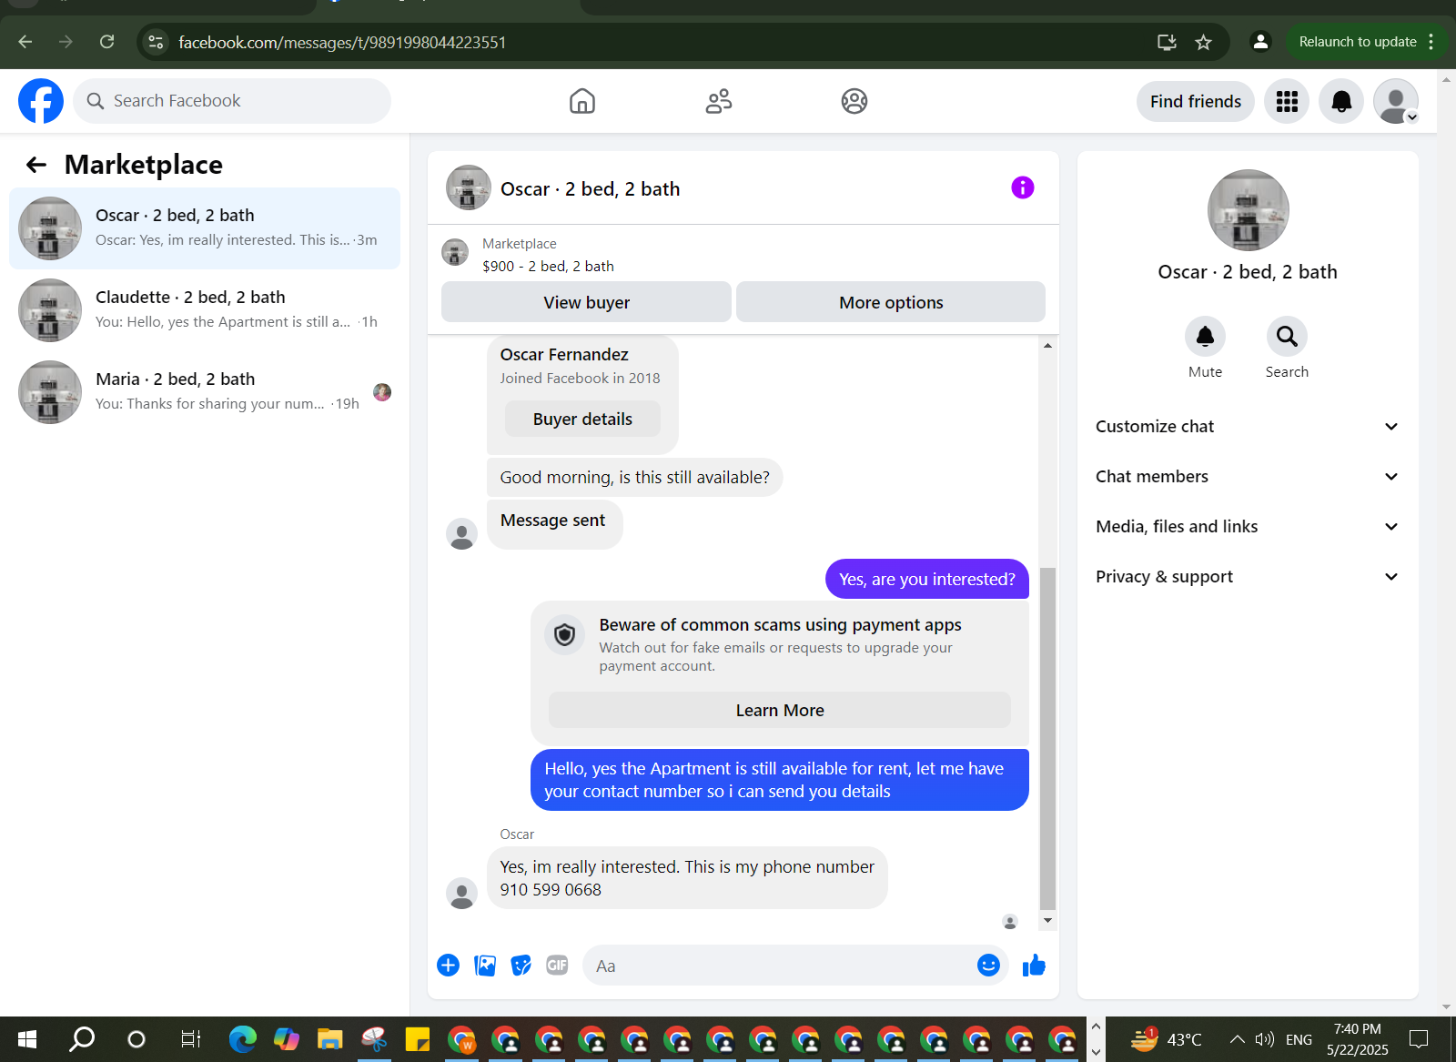Open conversation information purple icon

[x=1023, y=187]
